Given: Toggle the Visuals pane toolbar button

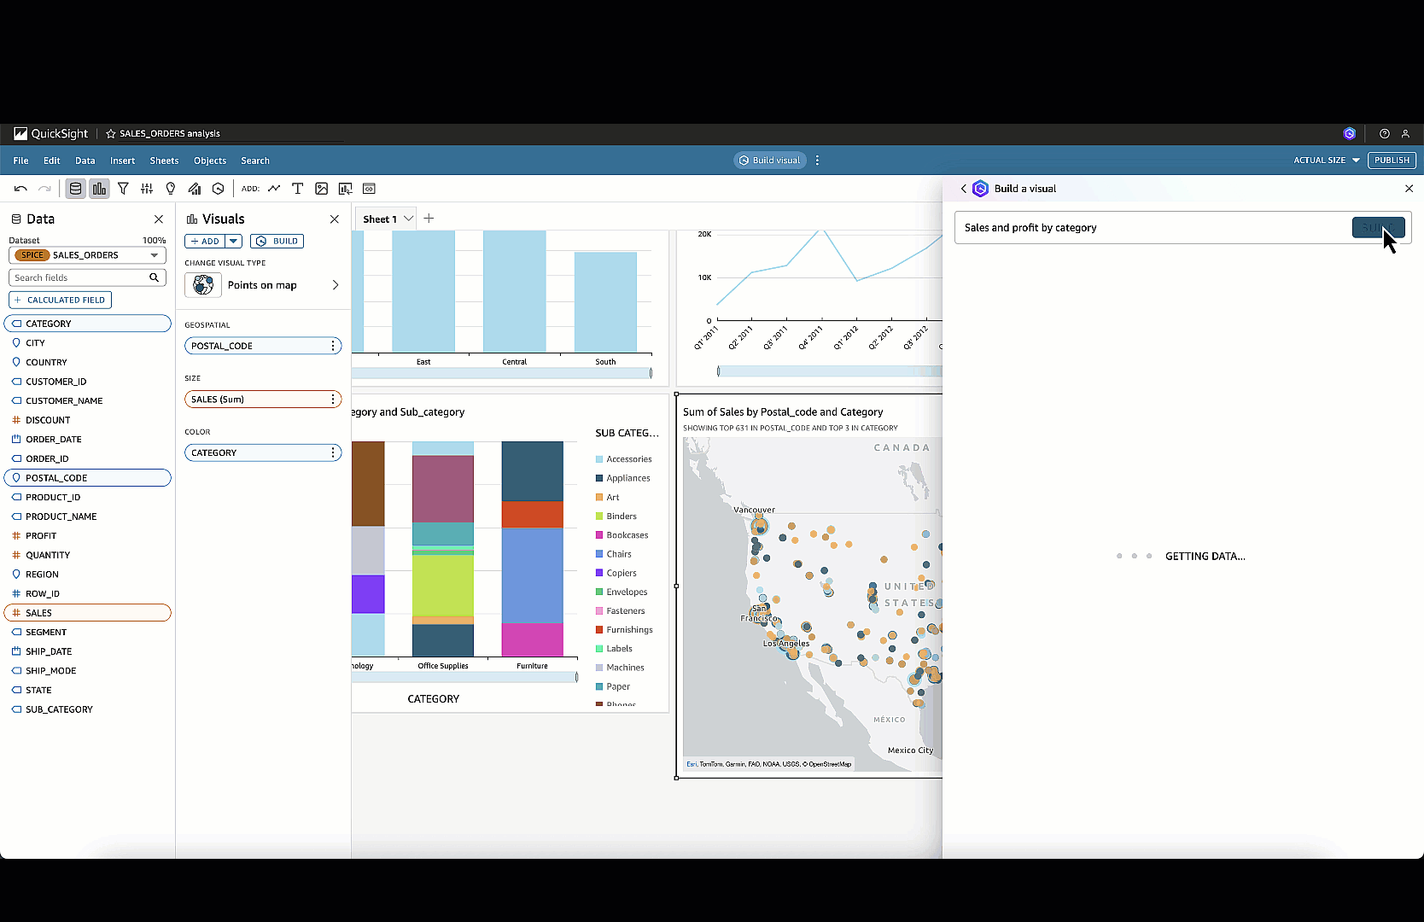Looking at the screenshot, I should (100, 189).
